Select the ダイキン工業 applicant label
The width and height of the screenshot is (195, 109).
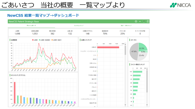pos(93,83)
